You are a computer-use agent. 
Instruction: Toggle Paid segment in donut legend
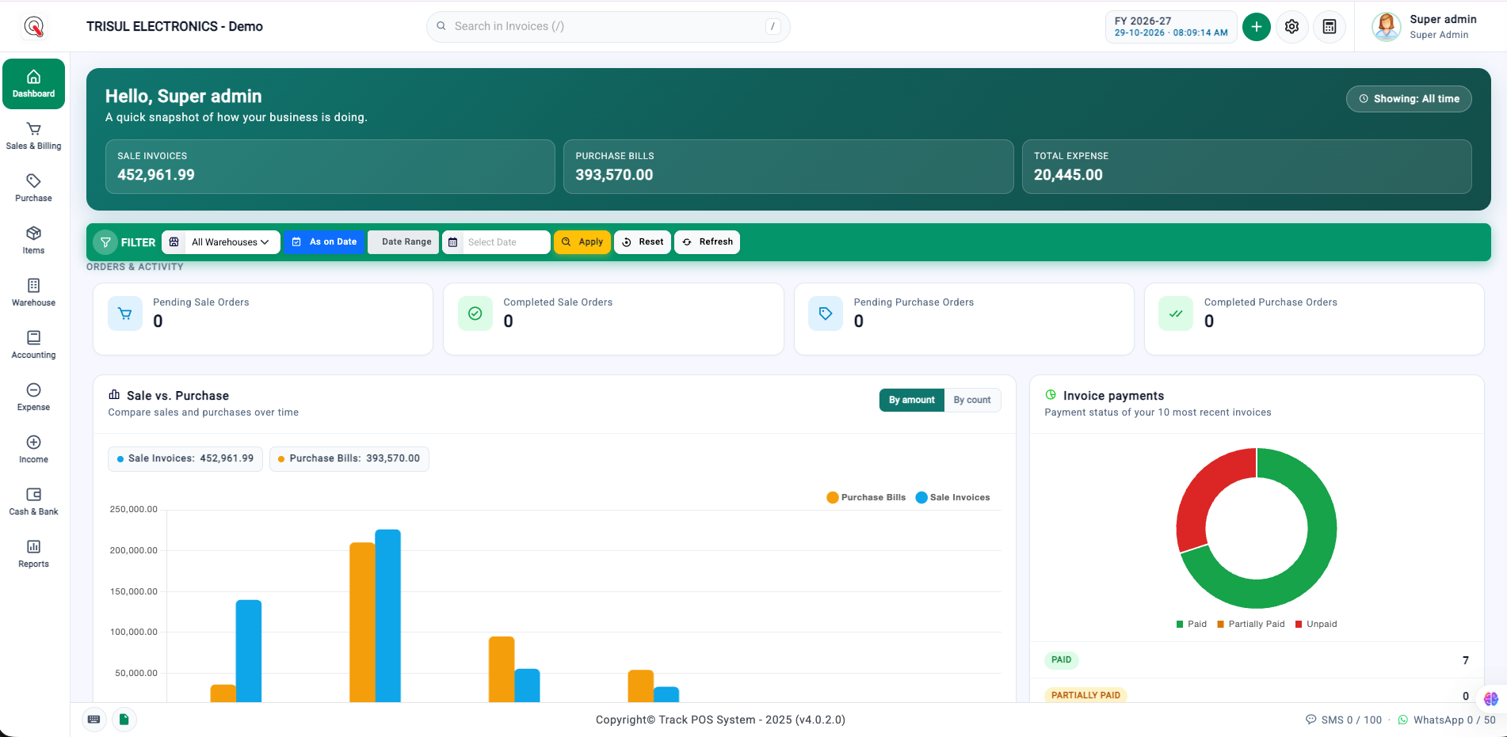(1192, 624)
